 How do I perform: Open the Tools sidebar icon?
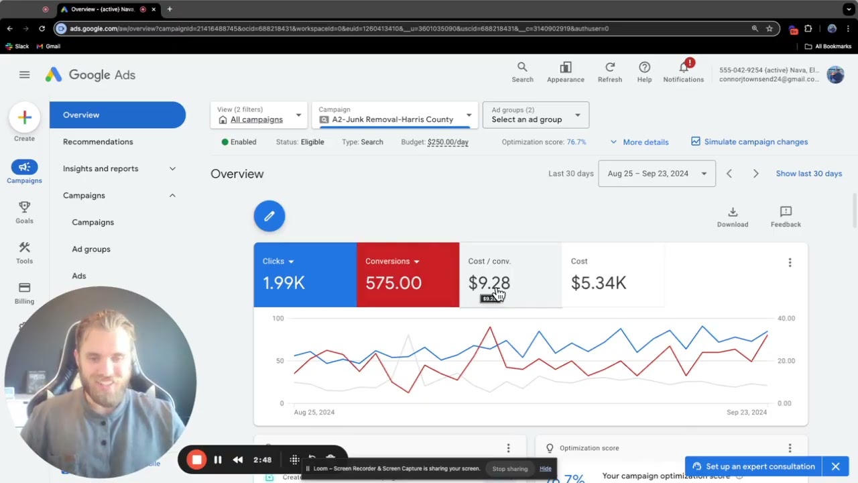pos(24,253)
